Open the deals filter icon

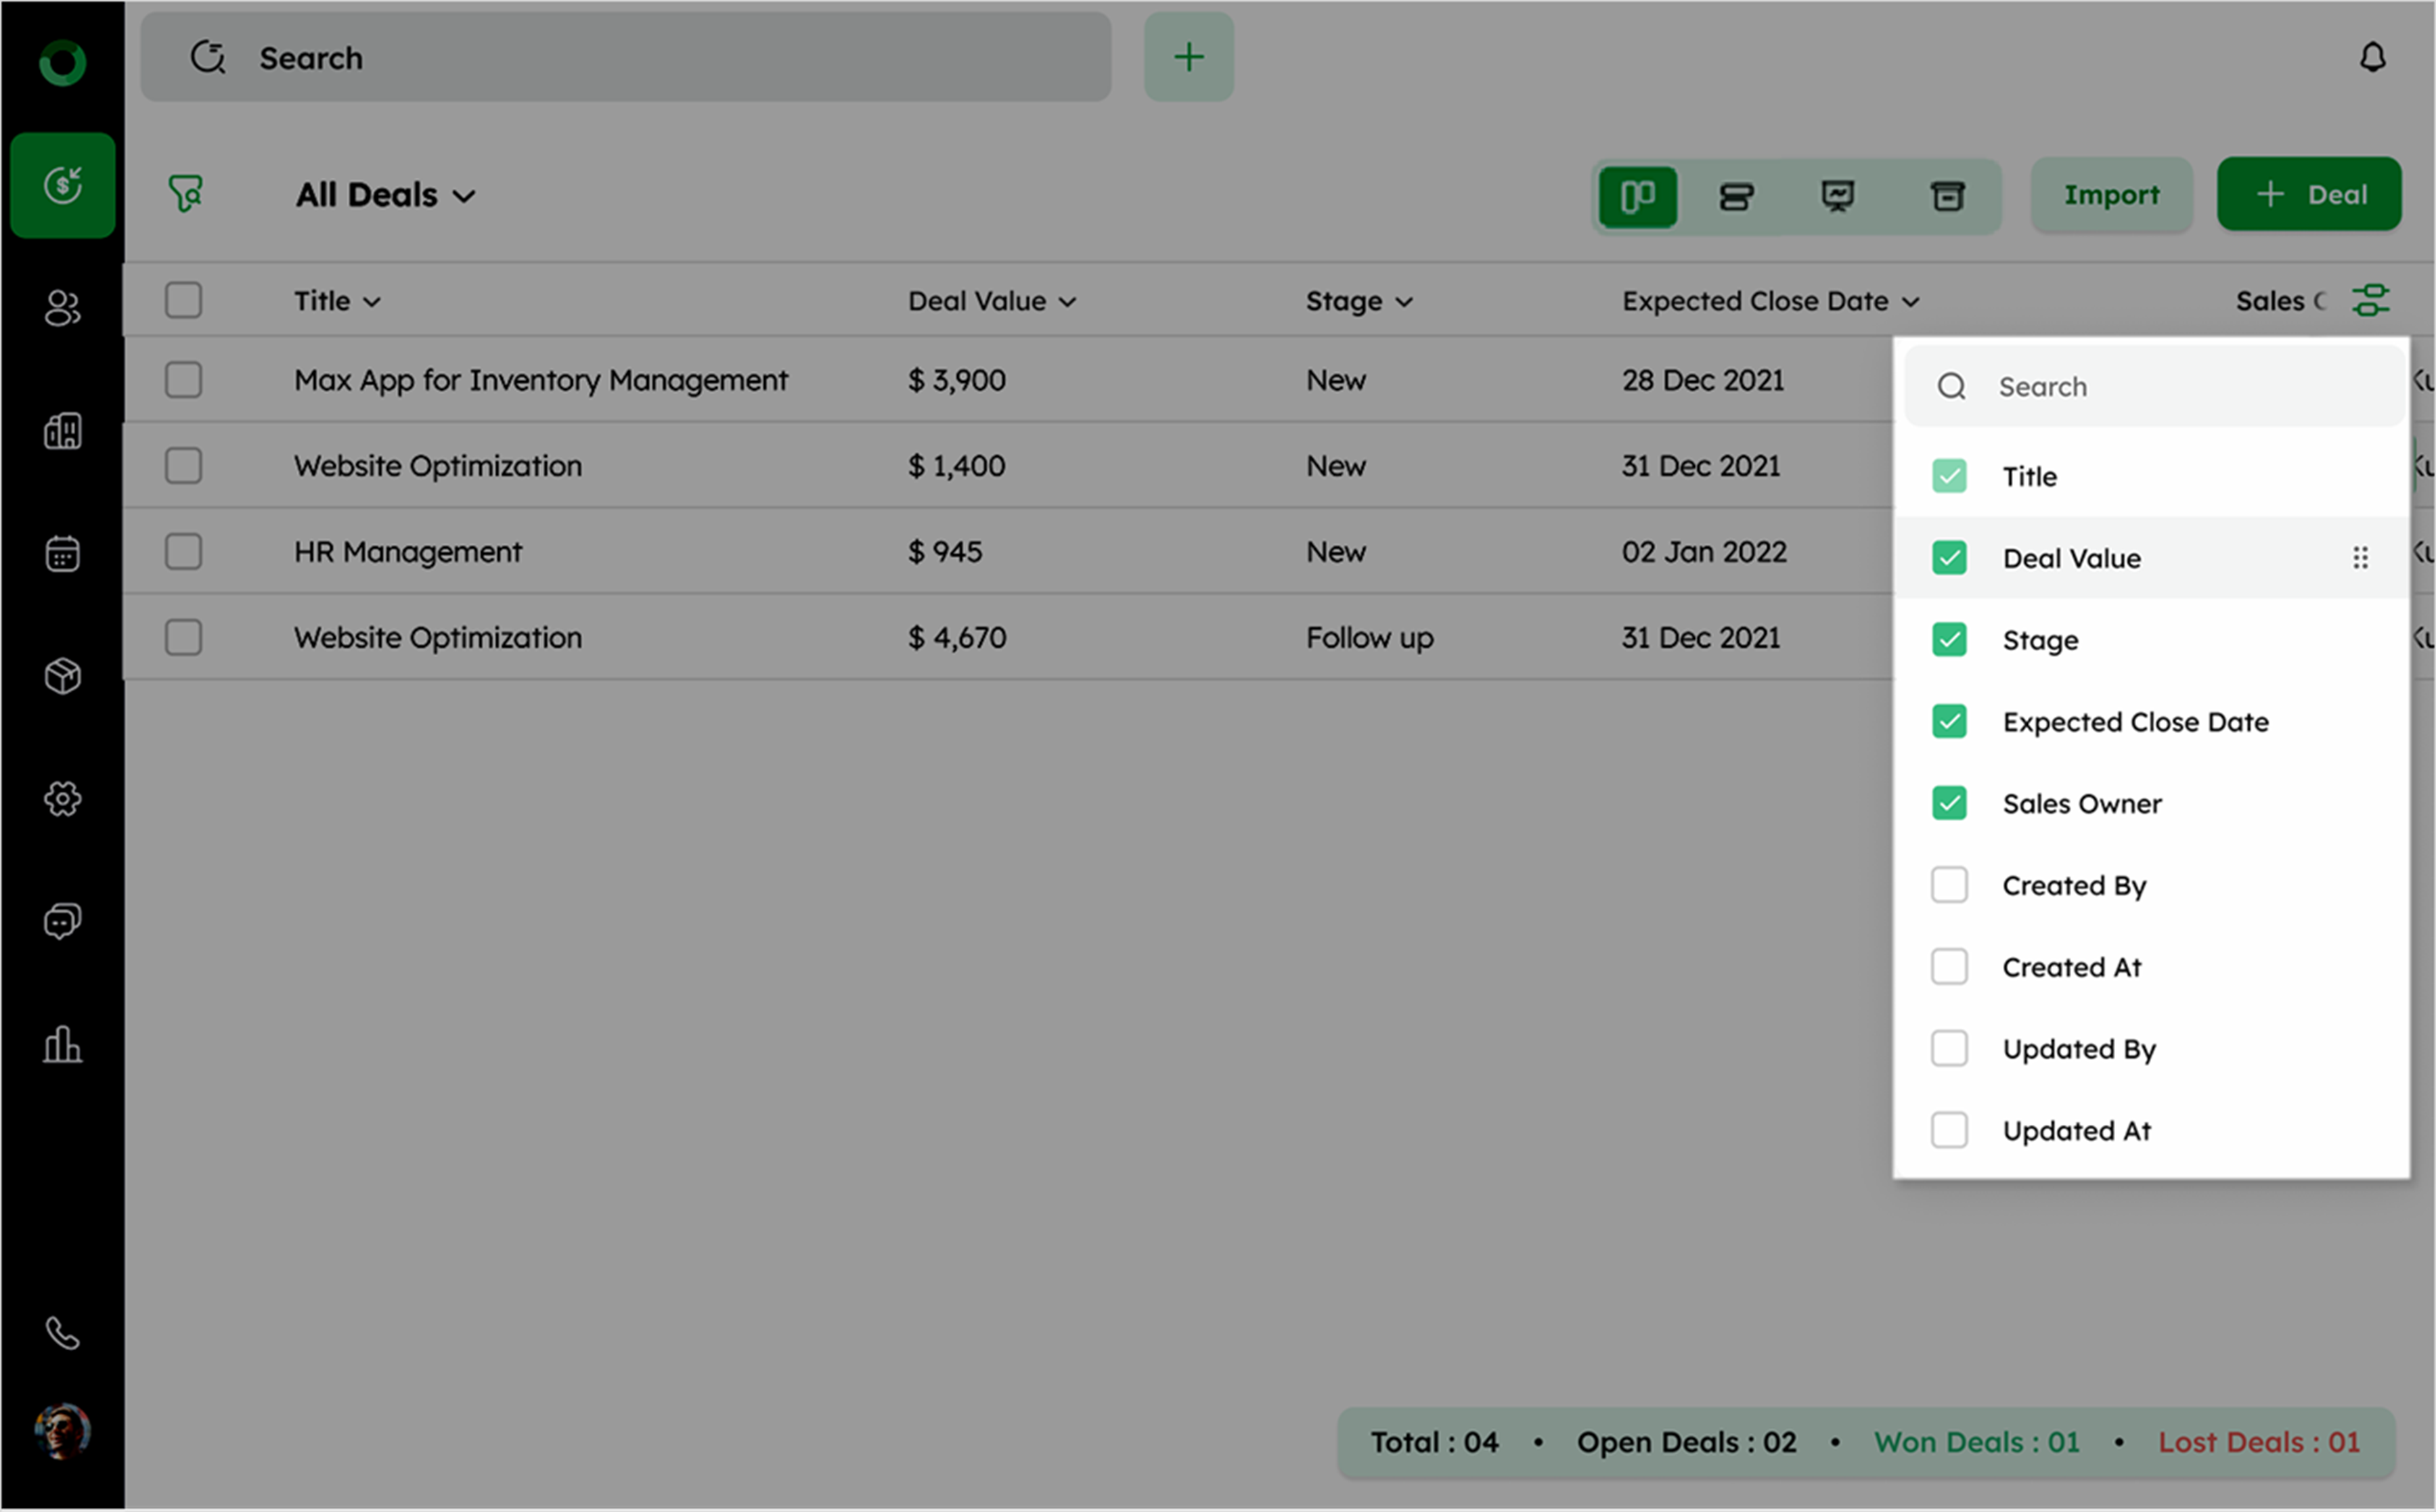186,194
